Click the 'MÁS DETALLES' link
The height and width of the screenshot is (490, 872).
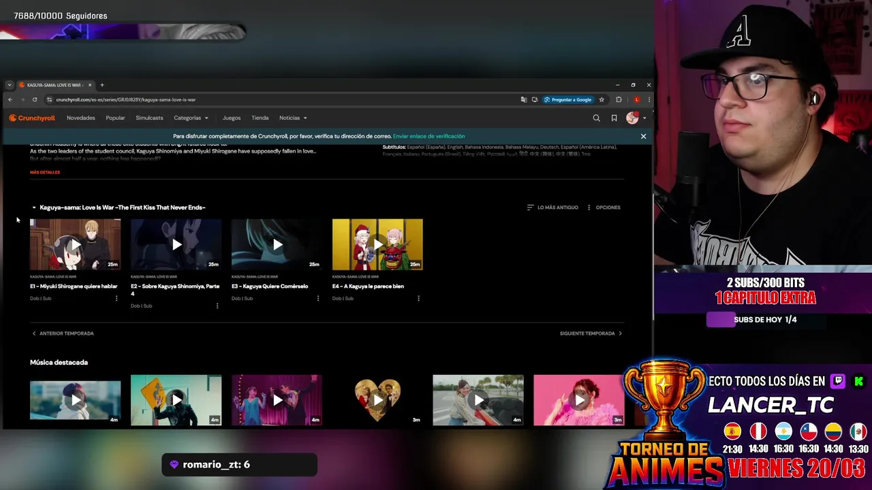click(45, 172)
